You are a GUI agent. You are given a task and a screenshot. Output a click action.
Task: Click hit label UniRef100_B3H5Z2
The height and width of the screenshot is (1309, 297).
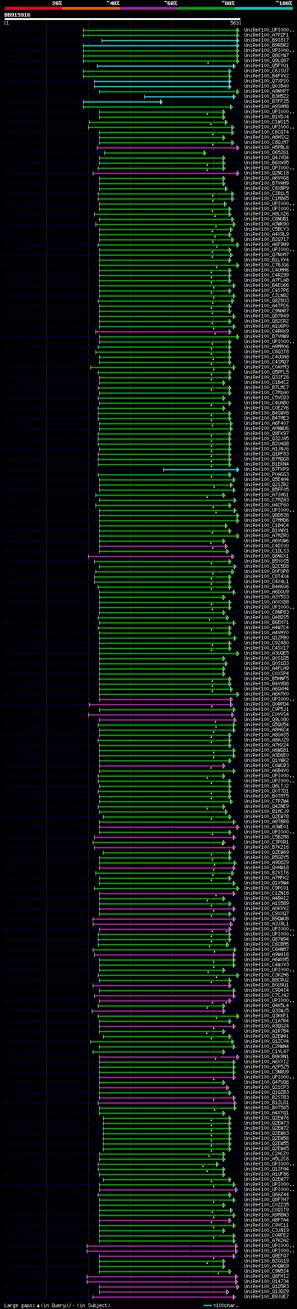pos(266,97)
